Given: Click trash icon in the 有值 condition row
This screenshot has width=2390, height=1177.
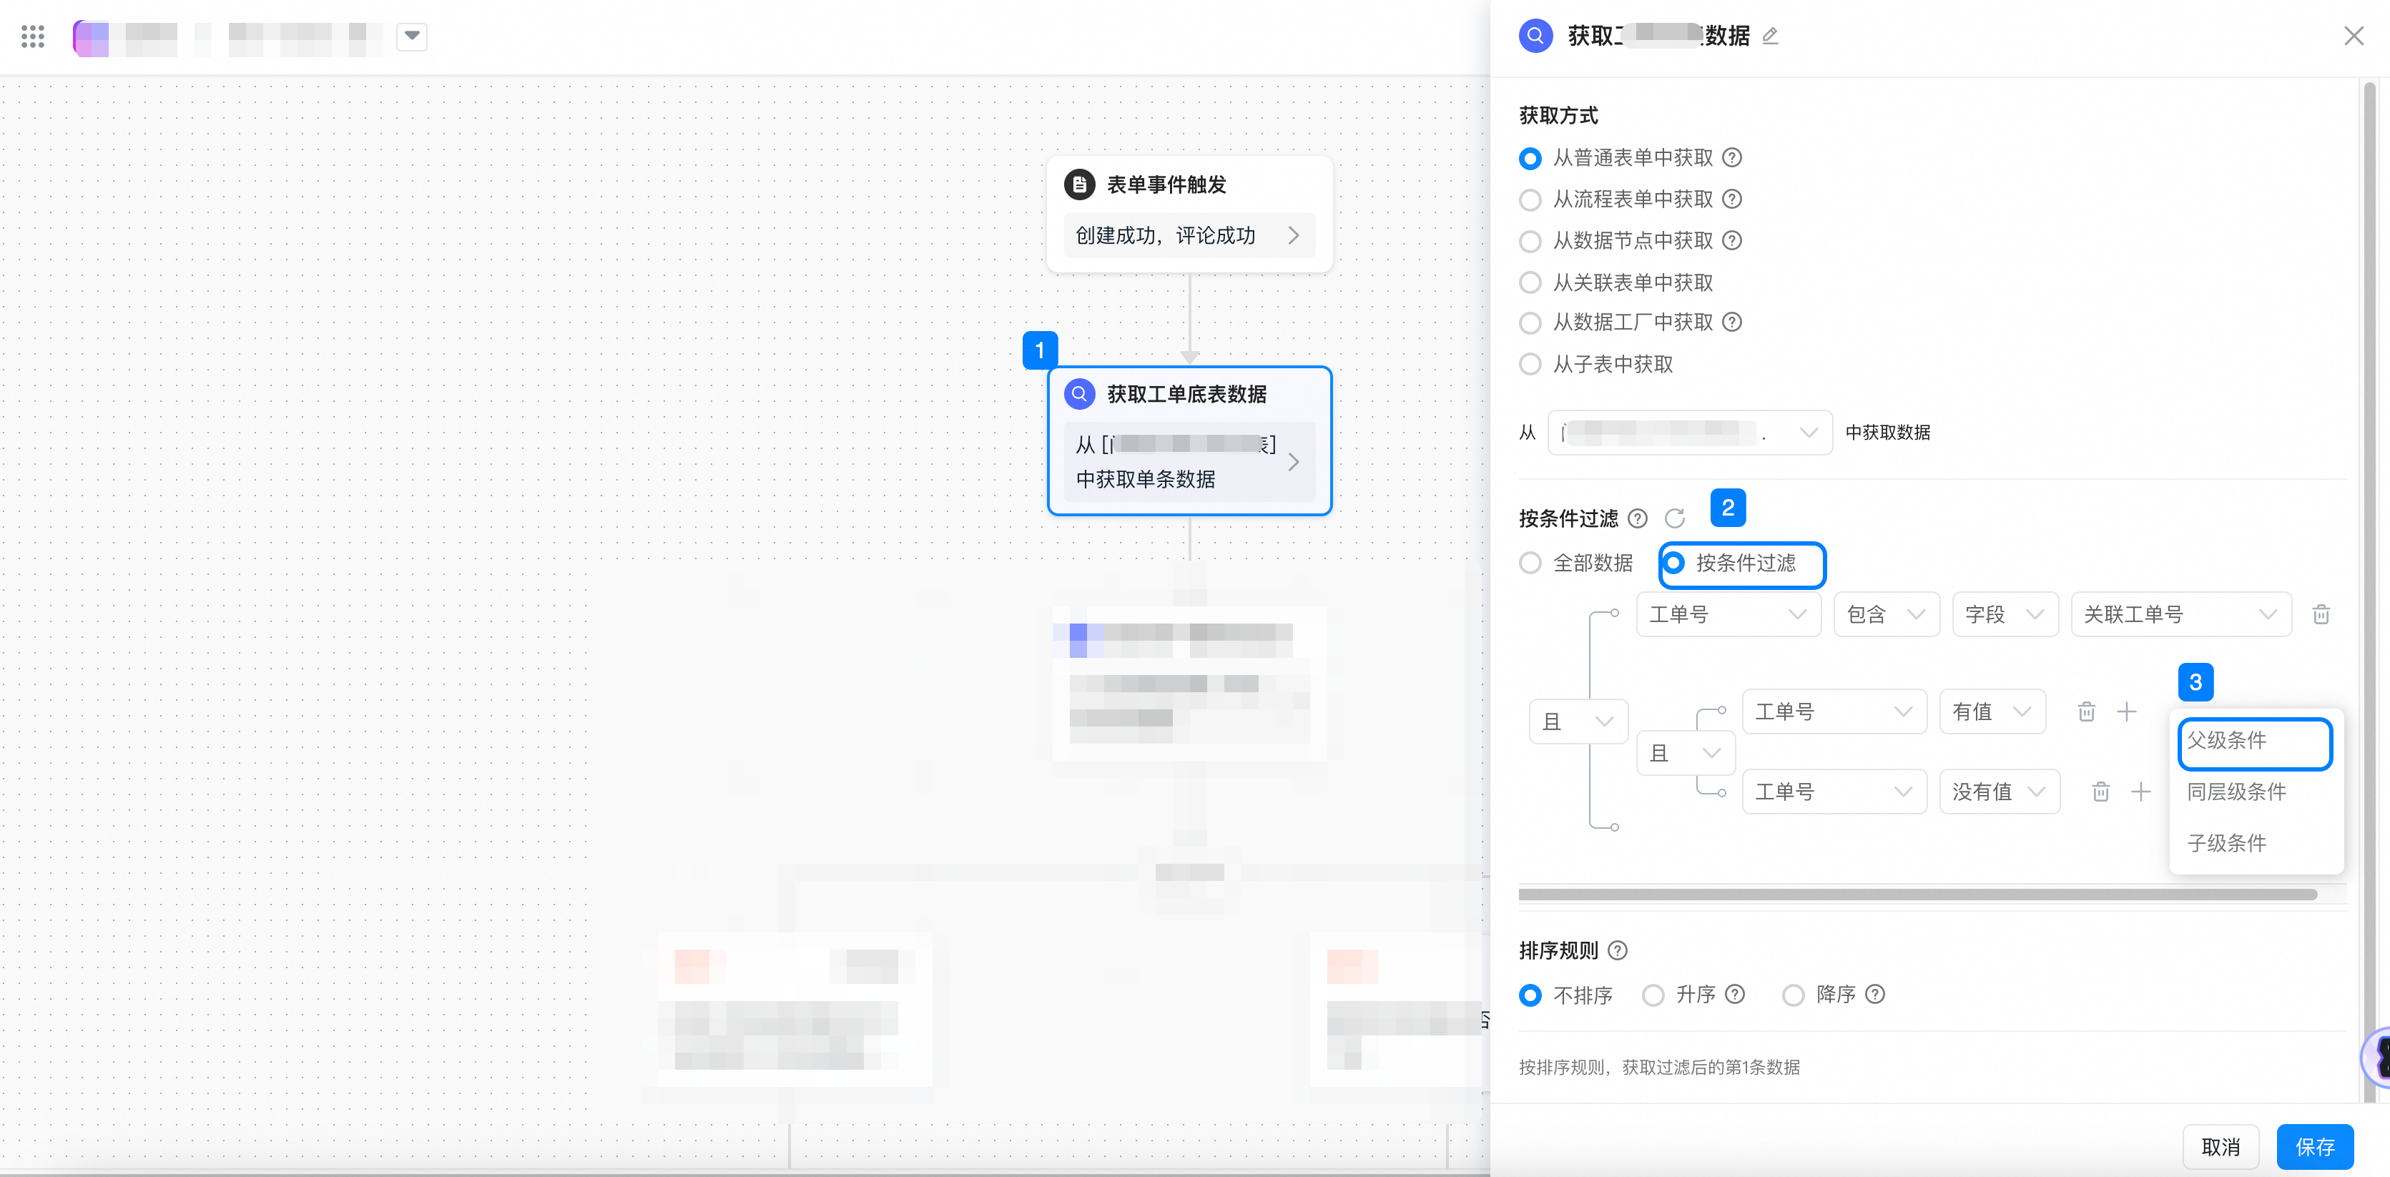Looking at the screenshot, I should point(2087,711).
